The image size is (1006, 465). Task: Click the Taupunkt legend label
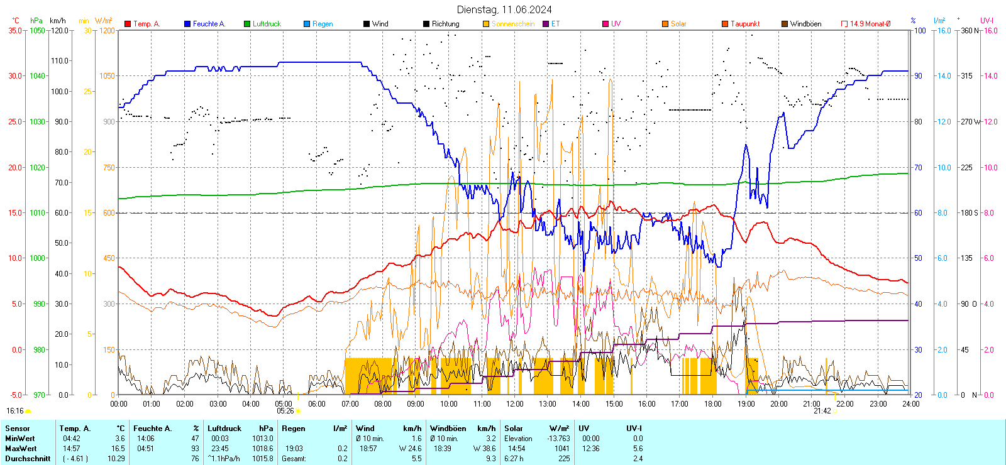(x=745, y=24)
